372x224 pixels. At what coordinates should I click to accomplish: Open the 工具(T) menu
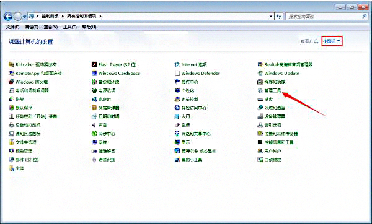(x=70, y=27)
